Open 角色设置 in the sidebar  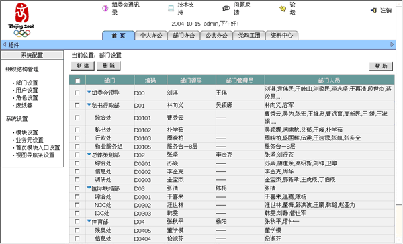[x=27, y=97]
